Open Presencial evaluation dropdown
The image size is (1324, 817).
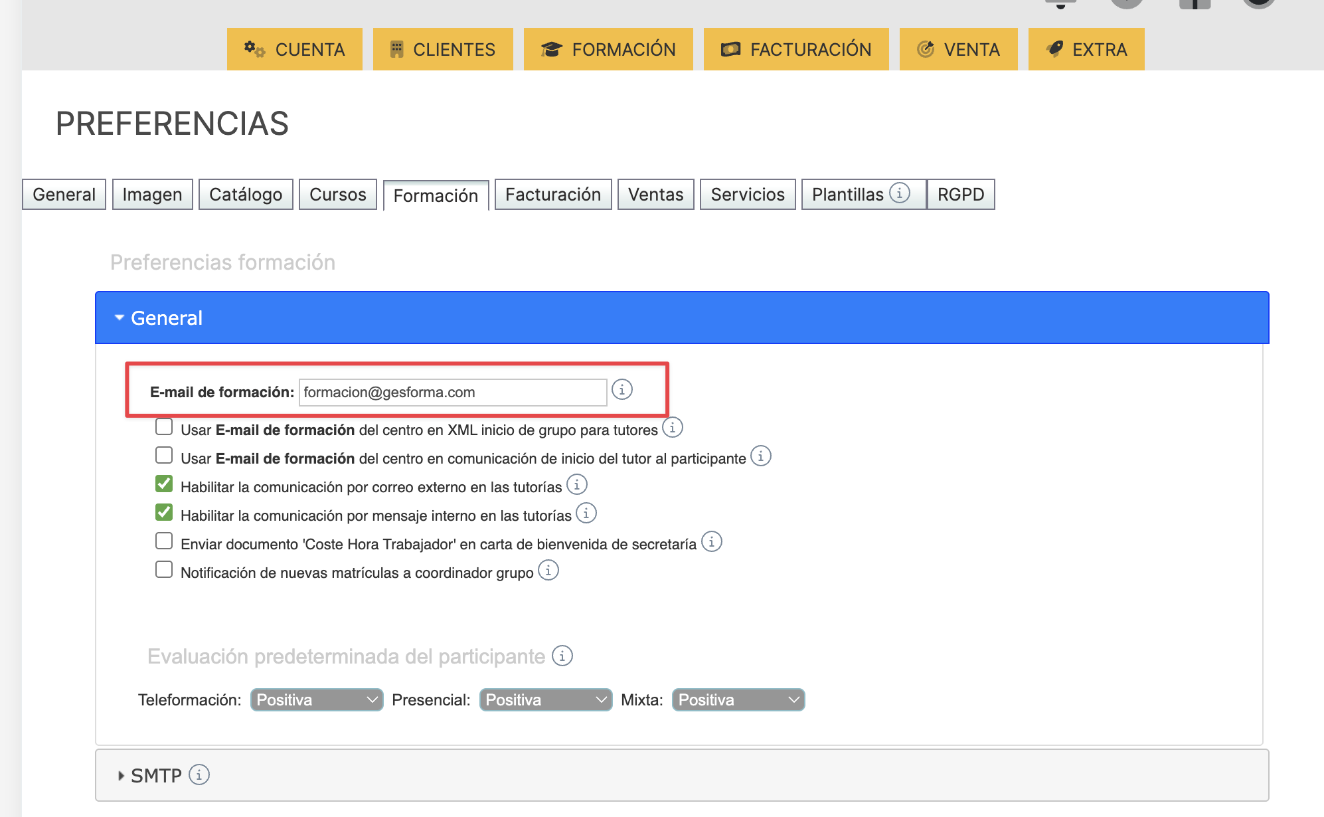click(x=545, y=700)
